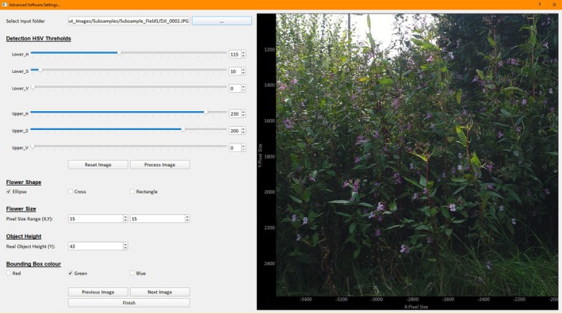Open folder browse button with ellipsis

(x=221, y=21)
